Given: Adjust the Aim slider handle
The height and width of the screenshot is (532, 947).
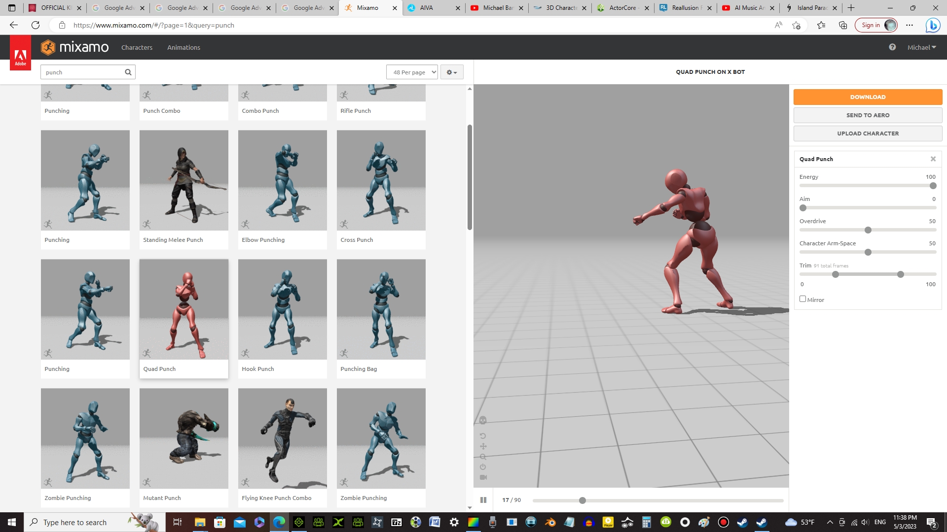Looking at the screenshot, I should pyautogui.click(x=803, y=208).
